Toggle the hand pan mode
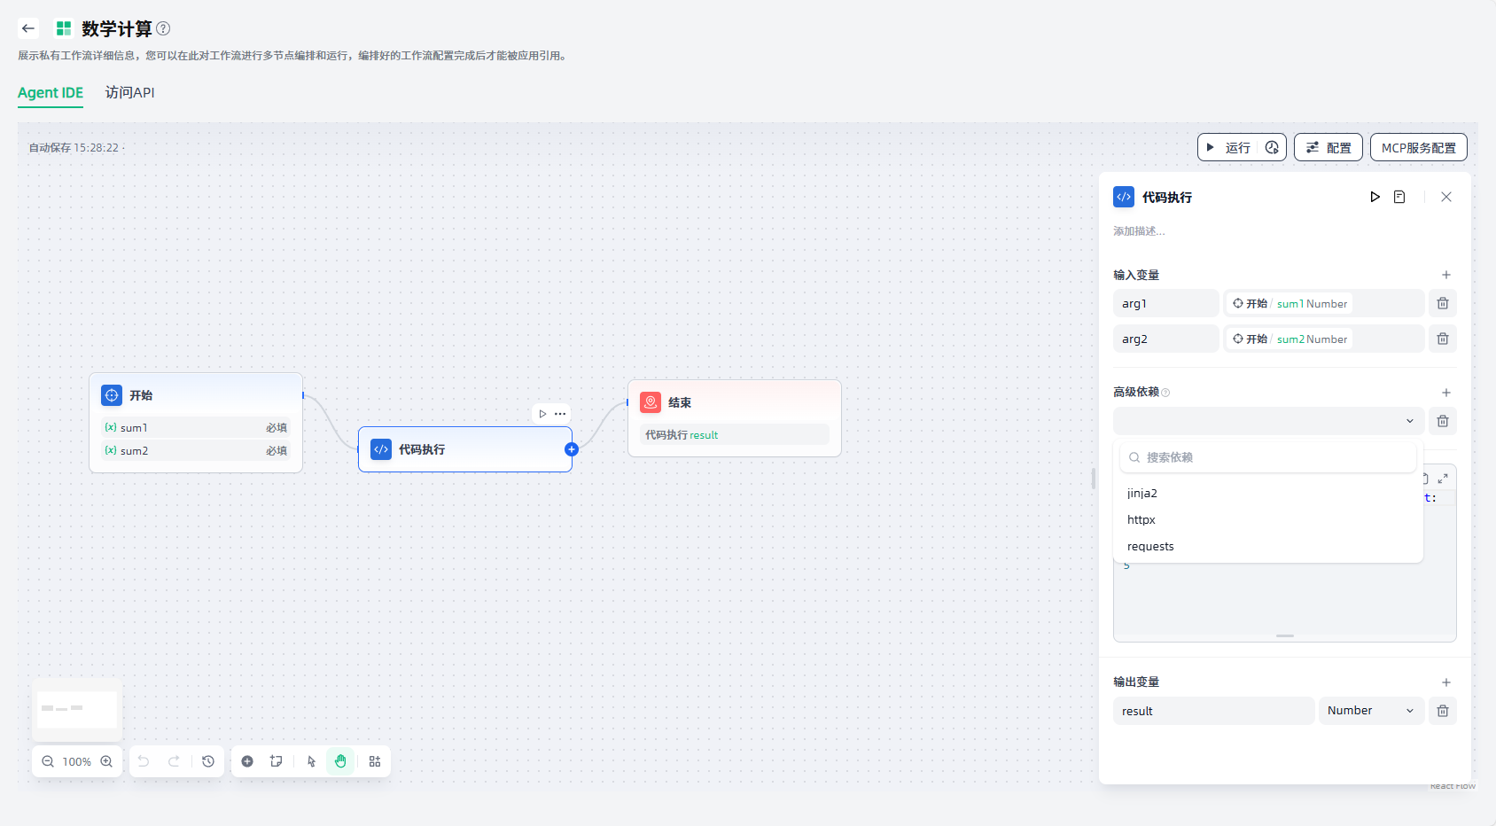1496x826 pixels. [340, 761]
